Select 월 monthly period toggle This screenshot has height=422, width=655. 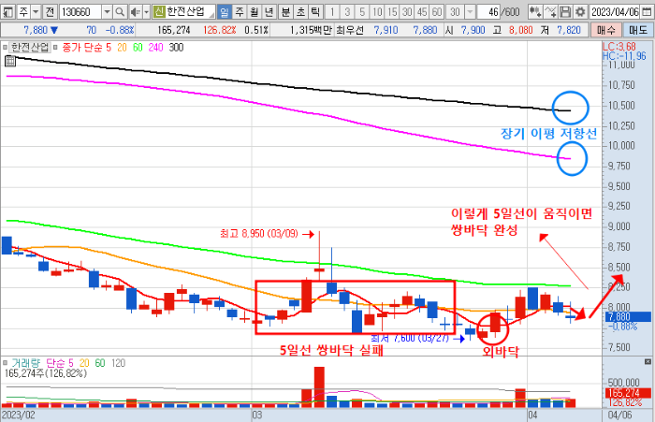click(x=255, y=12)
